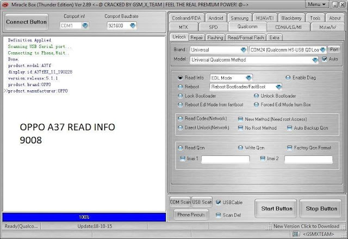Viewport: 348px width, 239px height.
Task: Switch to the HUAWEI tab
Action: pos(265,18)
